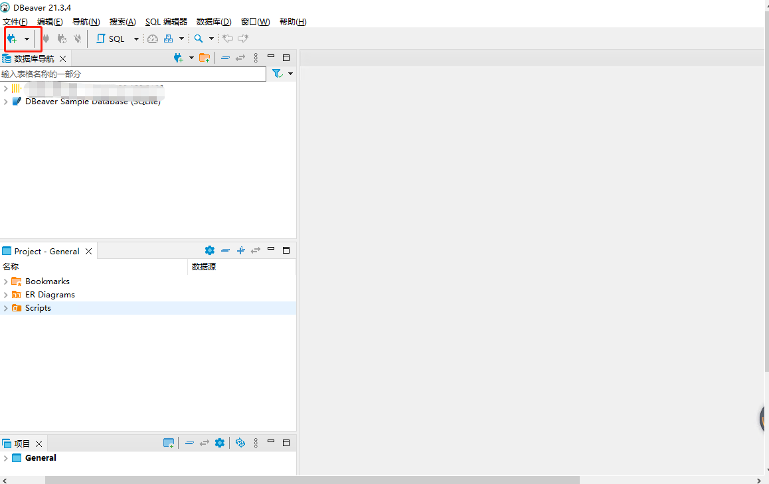Click the 名称 column header
This screenshot has height=484, width=769.
pyautogui.click(x=11, y=267)
